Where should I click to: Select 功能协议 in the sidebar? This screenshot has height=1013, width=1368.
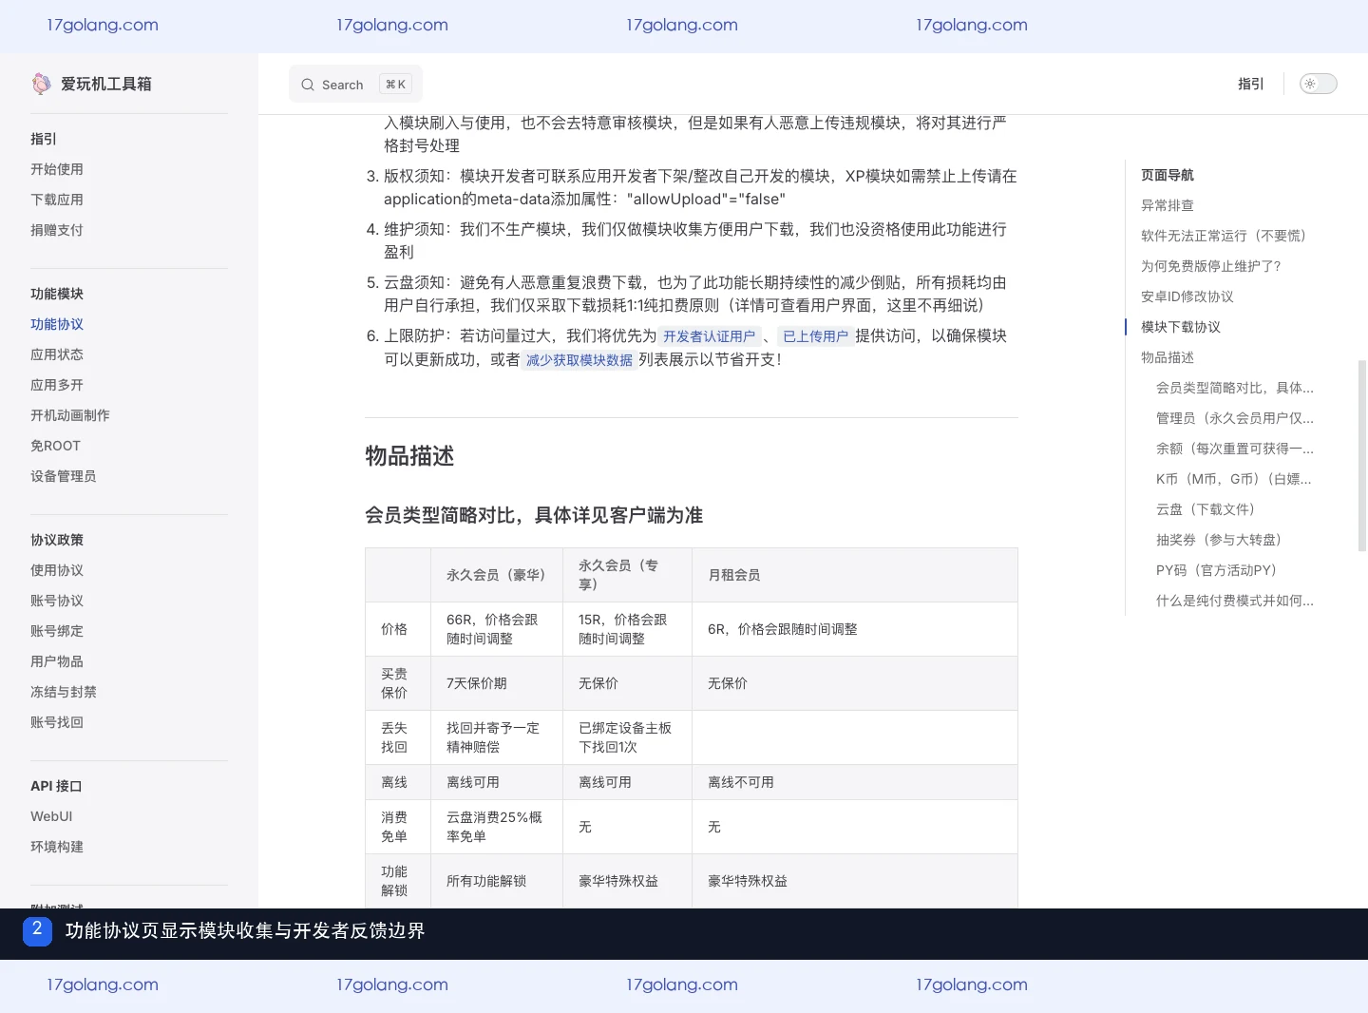(x=57, y=324)
